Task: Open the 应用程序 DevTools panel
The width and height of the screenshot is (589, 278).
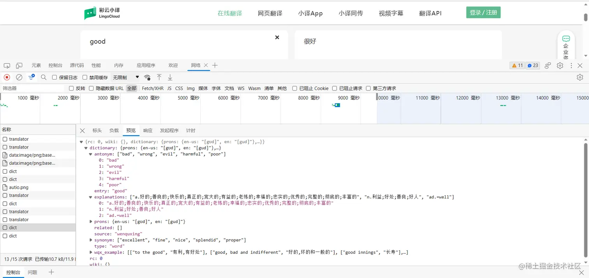Action: 146,66
